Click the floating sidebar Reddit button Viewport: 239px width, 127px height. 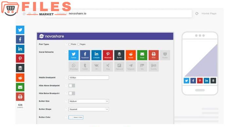pyautogui.click(x=20, y=78)
